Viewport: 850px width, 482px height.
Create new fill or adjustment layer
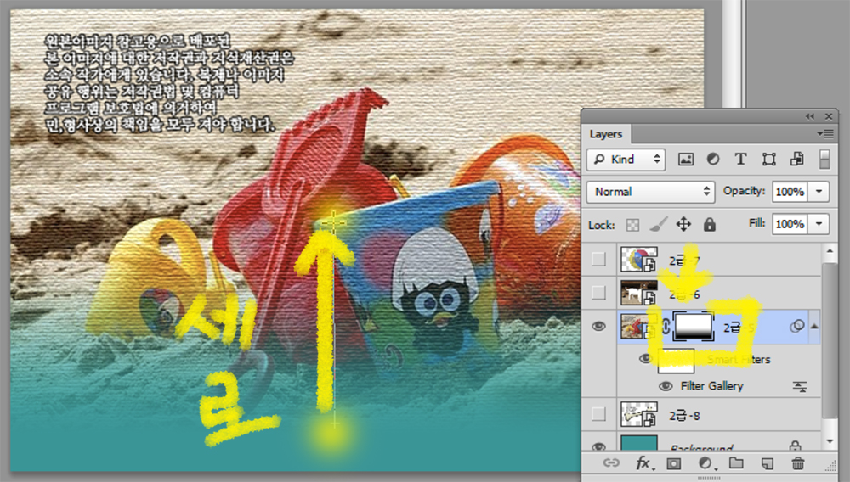pos(705,463)
